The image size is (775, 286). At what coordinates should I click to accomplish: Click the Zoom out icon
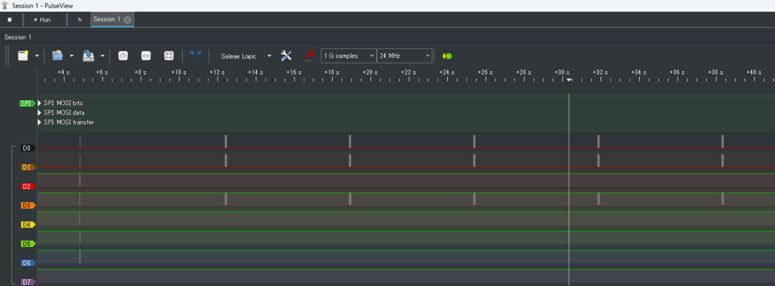pyautogui.click(x=146, y=56)
